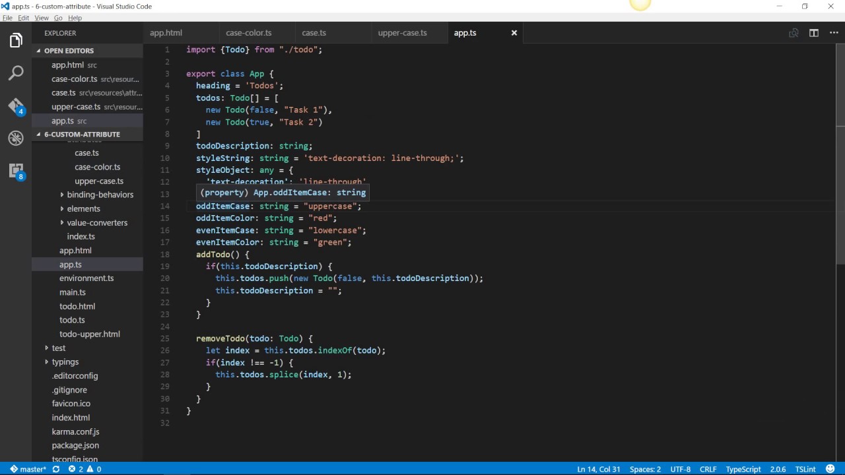Change line ending via CRLF
The height and width of the screenshot is (475, 845).
point(708,469)
